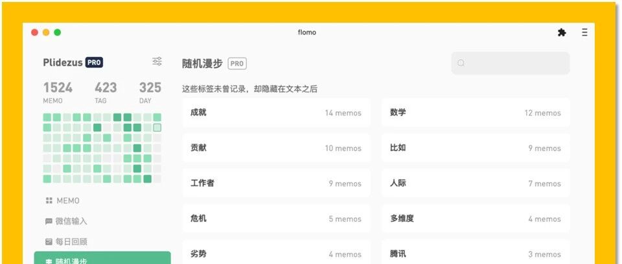This screenshot has width=622, height=264.
Task: Open the 人际 tag card
Action: (476, 184)
